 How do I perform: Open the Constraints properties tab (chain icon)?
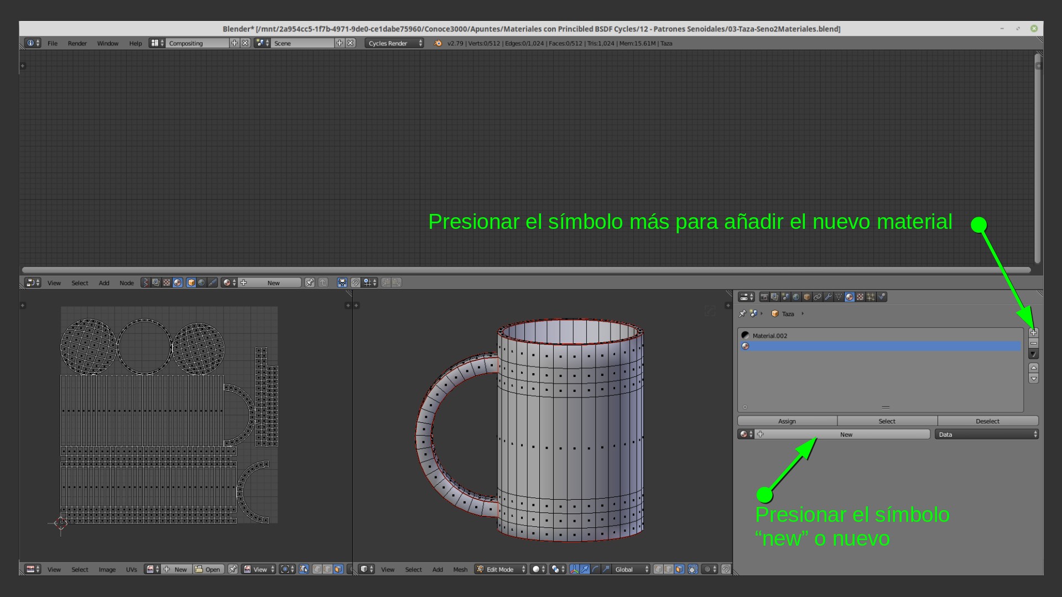click(818, 297)
